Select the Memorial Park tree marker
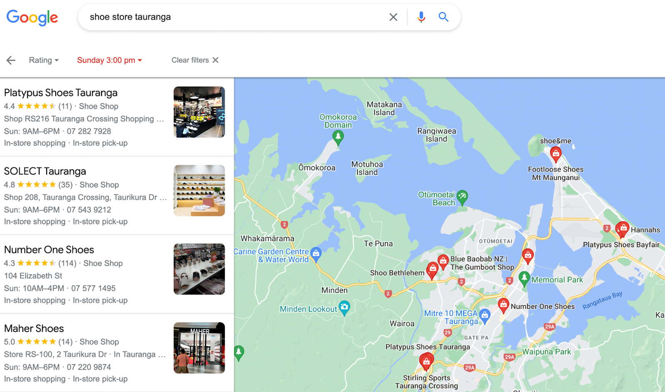Viewport: 665px width, 392px height. (524, 279)
